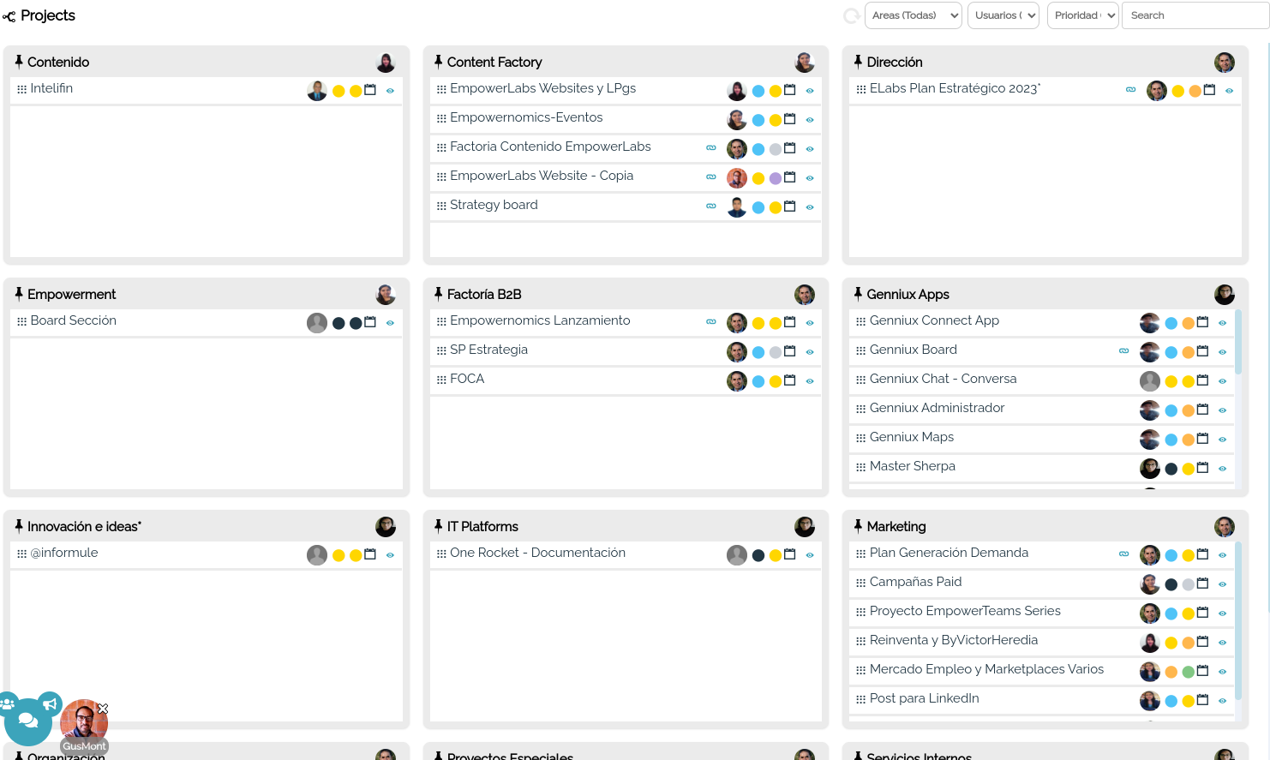Click the pin icon on Empowerment
The height and width of the screenshot is (760, 1270).
tap(19, 294)
